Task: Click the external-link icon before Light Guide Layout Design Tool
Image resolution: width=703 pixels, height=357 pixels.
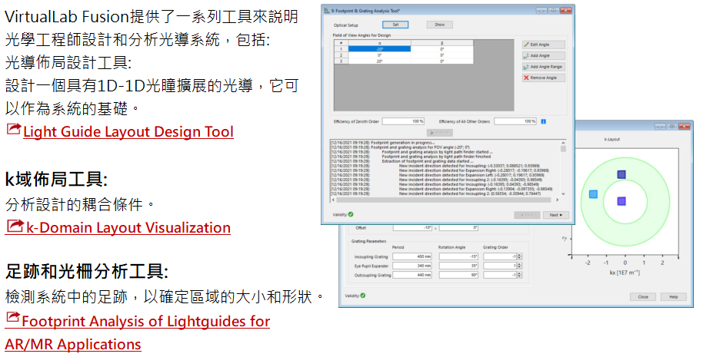Action: pos(14,130)
